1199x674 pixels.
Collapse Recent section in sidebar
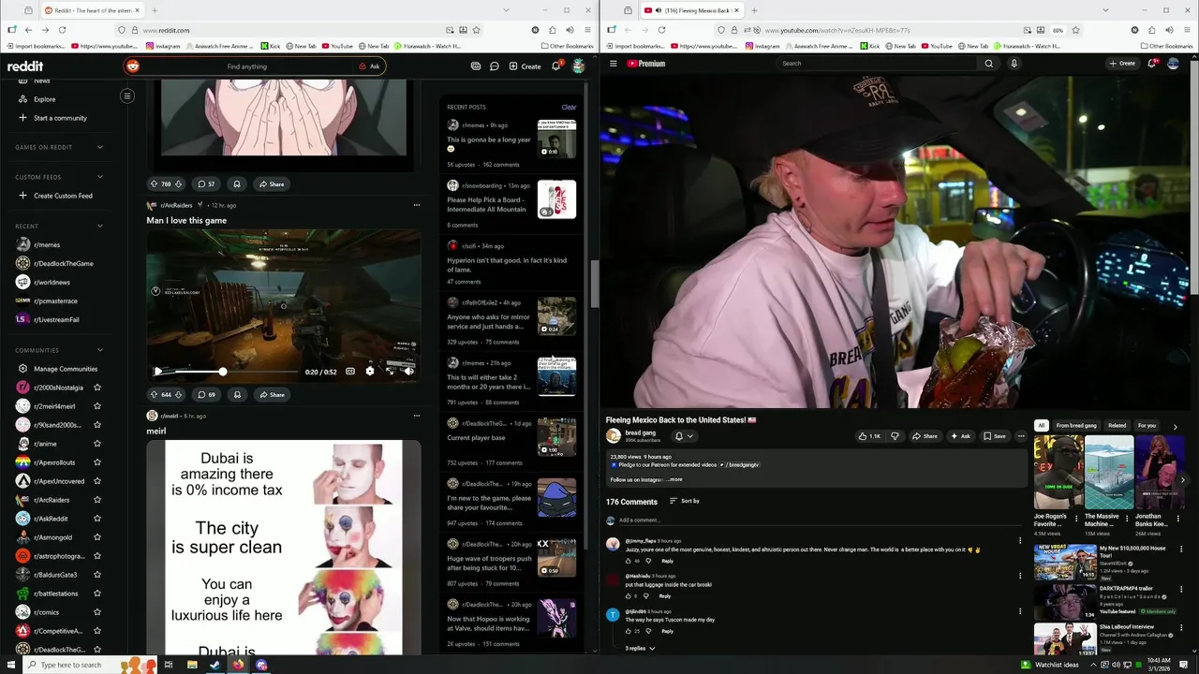[x=100, y=226]
